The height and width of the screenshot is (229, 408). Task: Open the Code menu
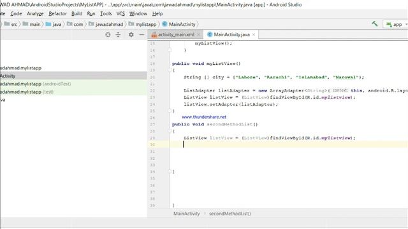click(16, 13)
